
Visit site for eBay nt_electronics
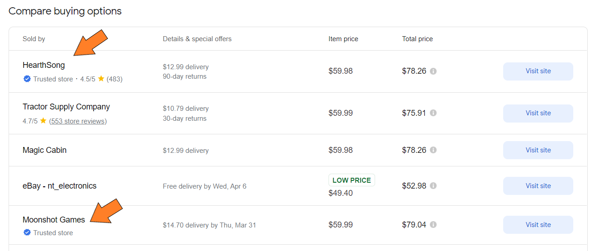click(x=538, y=186)
